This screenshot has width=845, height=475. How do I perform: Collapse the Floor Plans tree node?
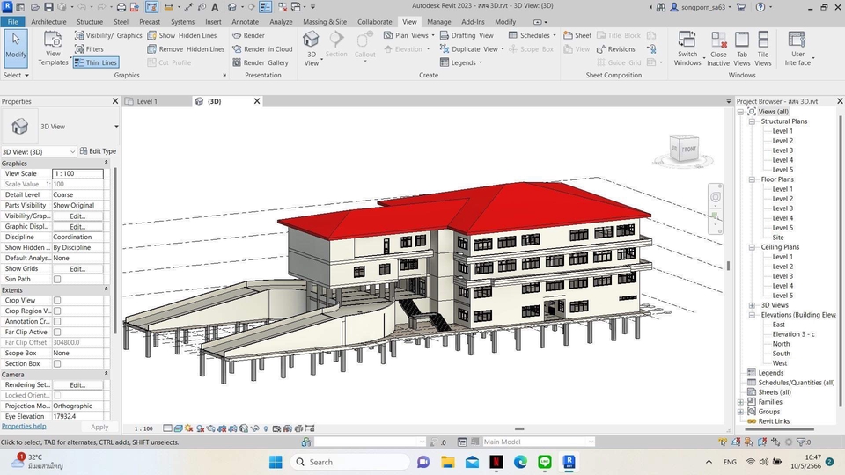pyautogui.click(x=753, y=179)
